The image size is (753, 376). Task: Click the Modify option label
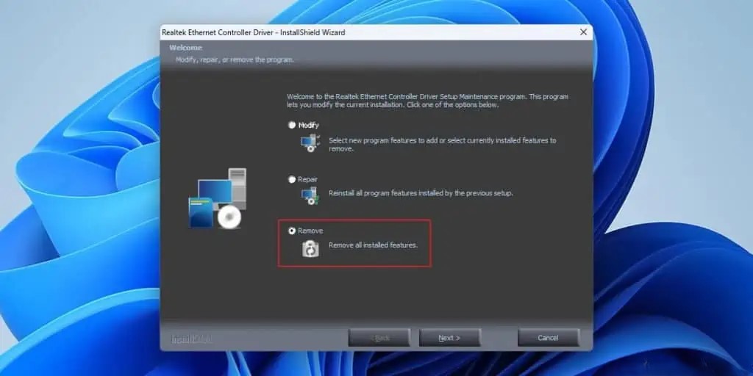309,126
